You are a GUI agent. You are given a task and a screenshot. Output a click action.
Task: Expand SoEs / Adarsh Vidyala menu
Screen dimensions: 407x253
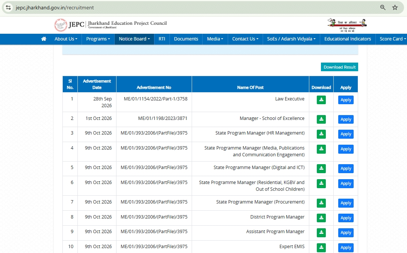[291, 39]
